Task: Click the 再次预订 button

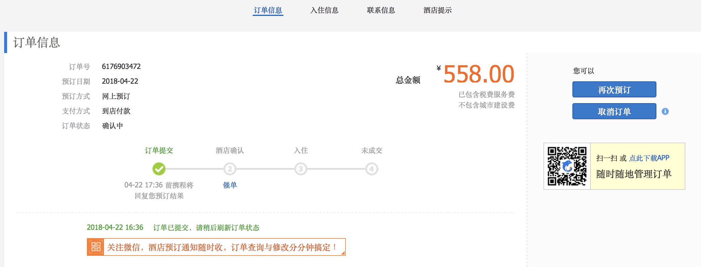Action: 614,90
